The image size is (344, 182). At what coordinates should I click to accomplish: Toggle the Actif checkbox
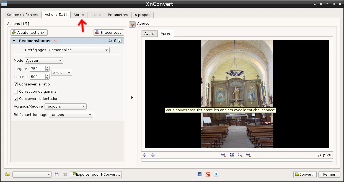(x=120, y=41)
